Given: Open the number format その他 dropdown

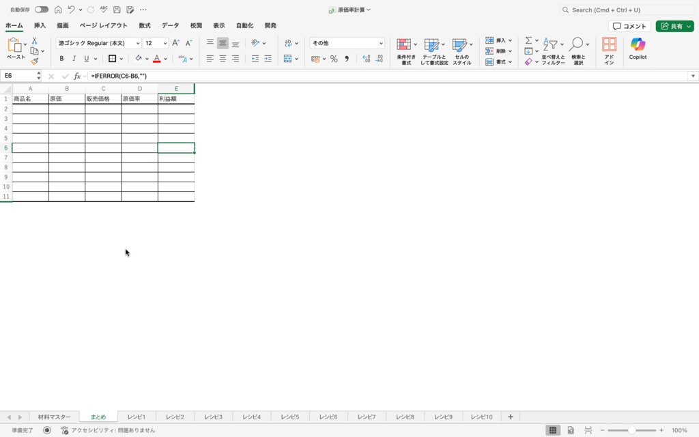Looking at the screenshot, I should [x=347, y=43].
